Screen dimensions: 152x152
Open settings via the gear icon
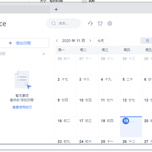click(110, 23)
